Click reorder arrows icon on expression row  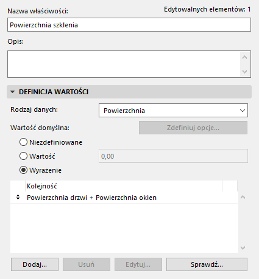[x=18, y=197]
